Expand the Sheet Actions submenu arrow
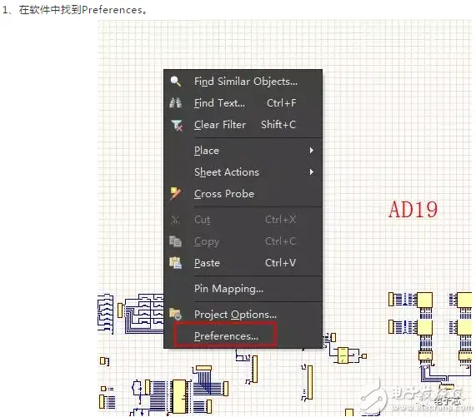The height and width of the screenshot is (417, 476). [x=312, y=172]
